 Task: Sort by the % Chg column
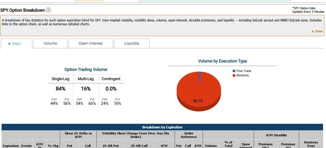(x=53, y=146)
